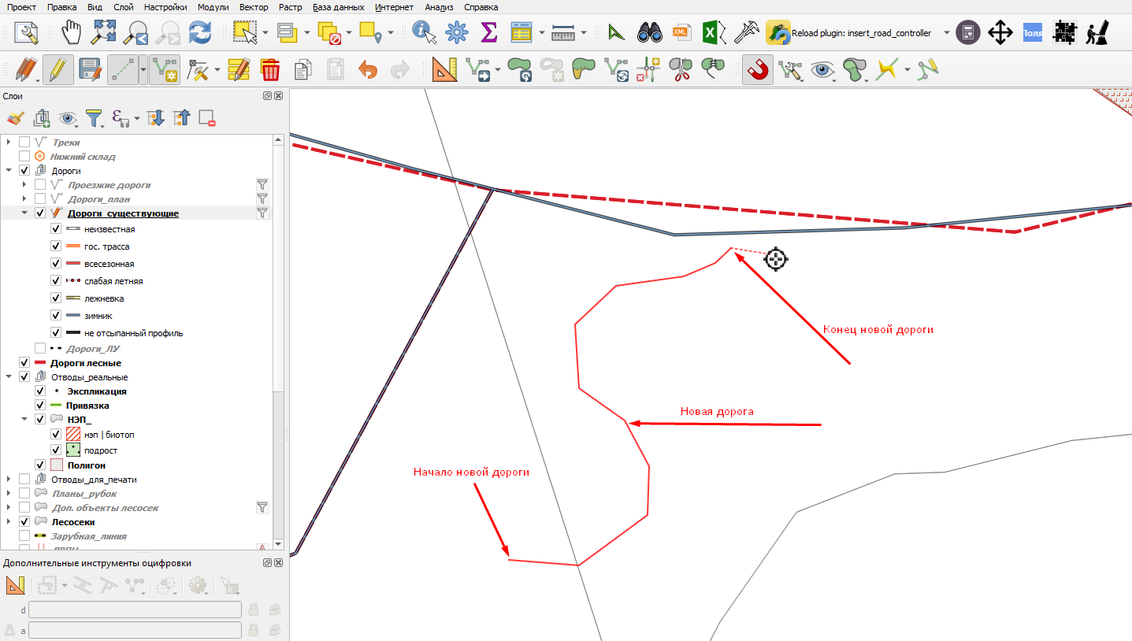1132x641 pixels.
Task: Click the Delete Selected trash icon
Action: click(x=271, y=69)
